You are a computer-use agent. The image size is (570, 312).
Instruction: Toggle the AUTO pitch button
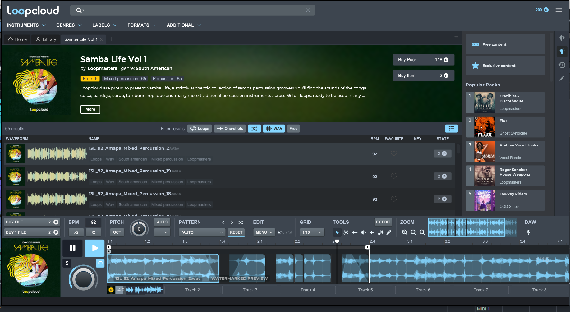[x=162, y=222]
